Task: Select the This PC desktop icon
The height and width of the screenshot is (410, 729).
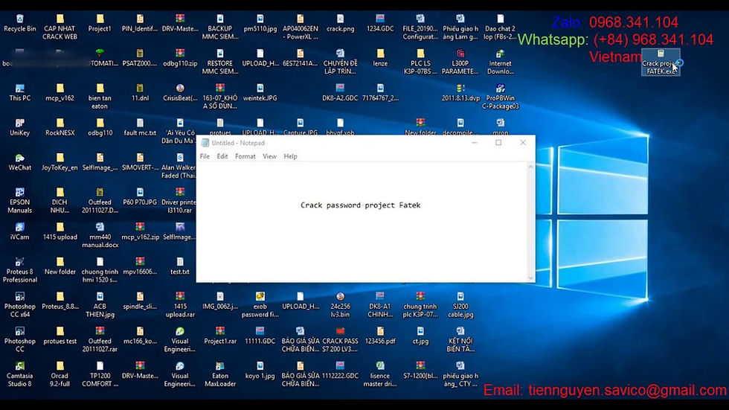Action: [x=19, y=92]
